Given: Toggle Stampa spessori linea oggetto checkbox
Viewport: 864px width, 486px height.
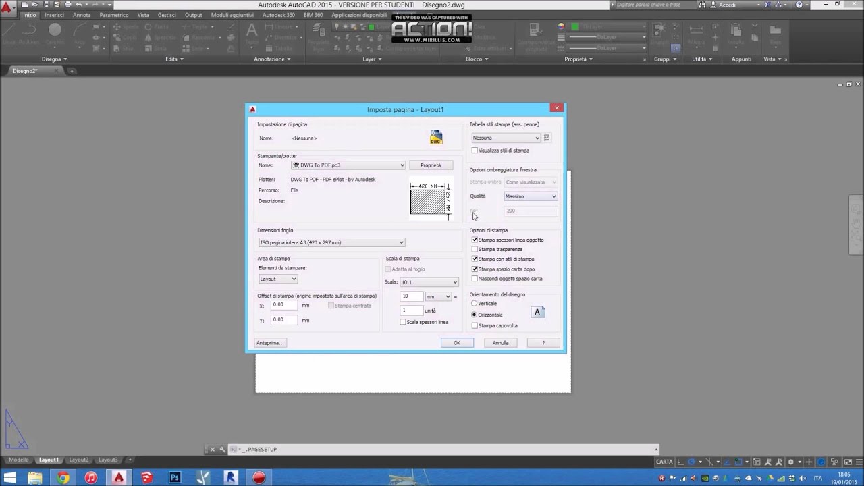Looking at the screenshot, I should coord(475,240).
